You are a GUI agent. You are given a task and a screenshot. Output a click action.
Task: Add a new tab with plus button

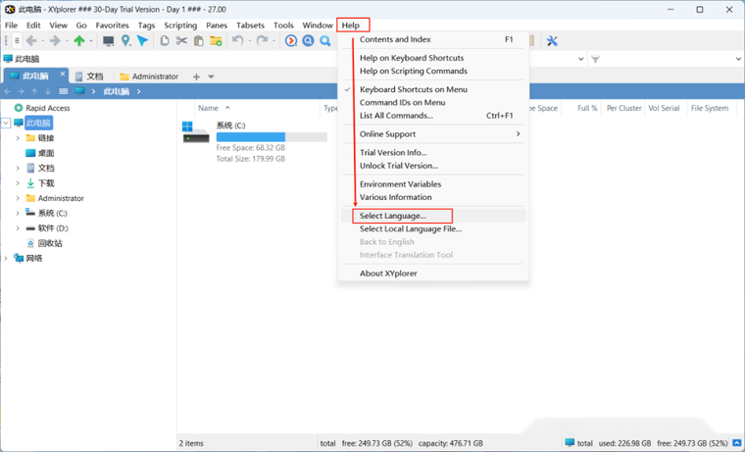pos(196,76)
